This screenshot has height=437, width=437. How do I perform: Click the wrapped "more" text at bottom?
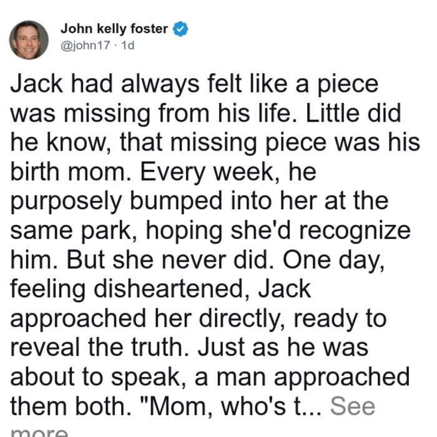click(x=39, y=432)
